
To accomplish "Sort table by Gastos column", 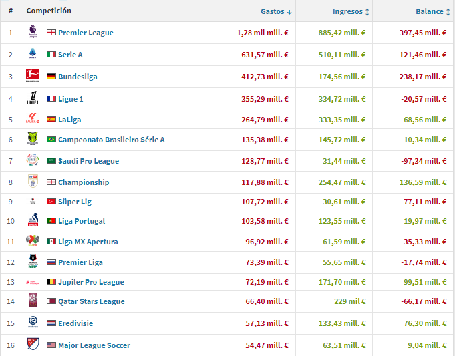I will 276,11.
